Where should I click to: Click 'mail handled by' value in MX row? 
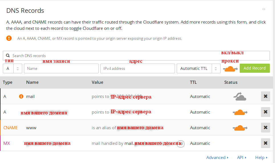[x=137, y=143]
